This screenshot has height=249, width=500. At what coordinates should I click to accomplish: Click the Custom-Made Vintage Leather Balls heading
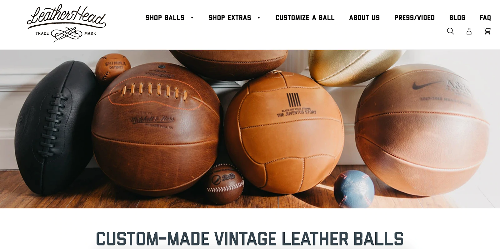pyautogui.click(x=250, y=239)
